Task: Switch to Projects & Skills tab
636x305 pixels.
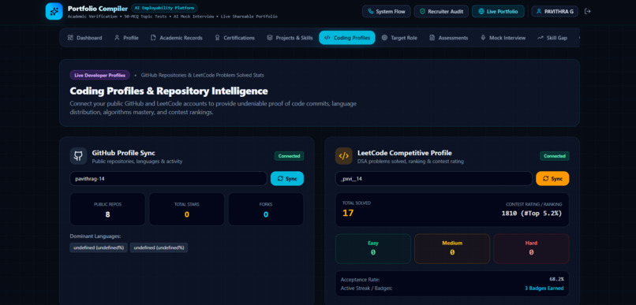Action: coord(290,38)
